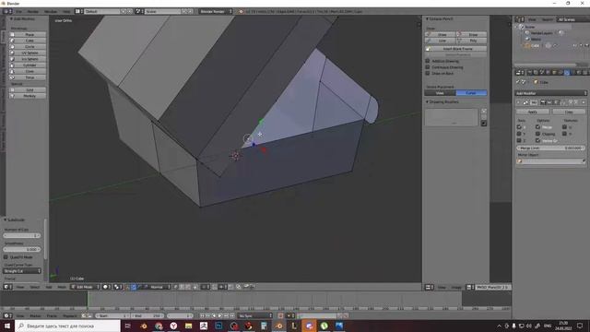590x332 pixels.
Task: Click Insert Blank Frame button
Action: 455,49
